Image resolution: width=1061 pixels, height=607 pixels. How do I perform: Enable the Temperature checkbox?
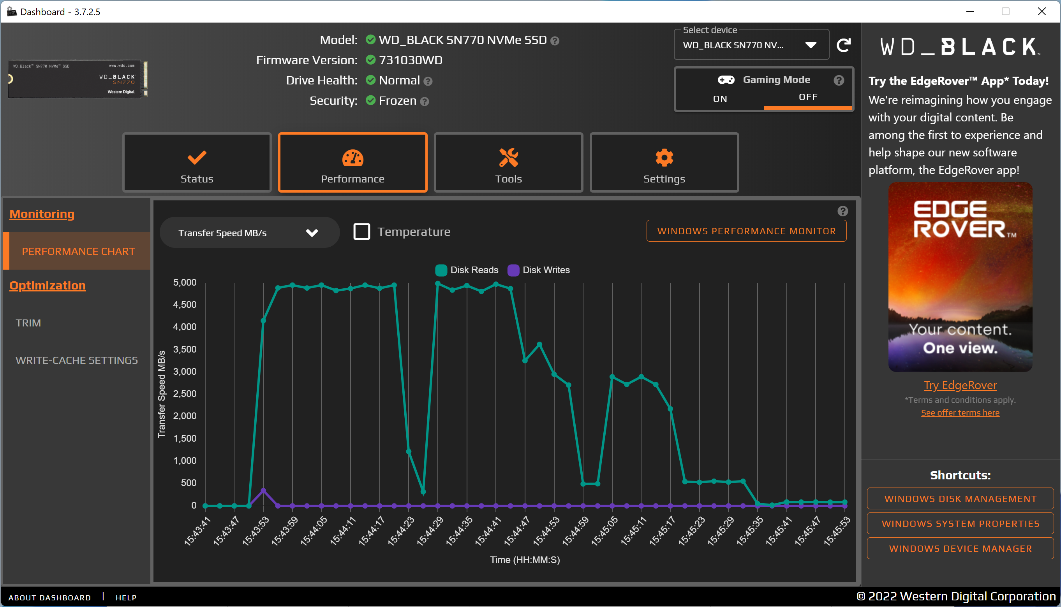(361, 232)
